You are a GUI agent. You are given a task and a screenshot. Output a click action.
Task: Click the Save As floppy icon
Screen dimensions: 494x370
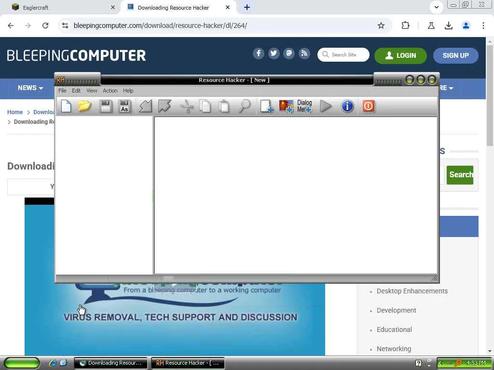(125, 106)
